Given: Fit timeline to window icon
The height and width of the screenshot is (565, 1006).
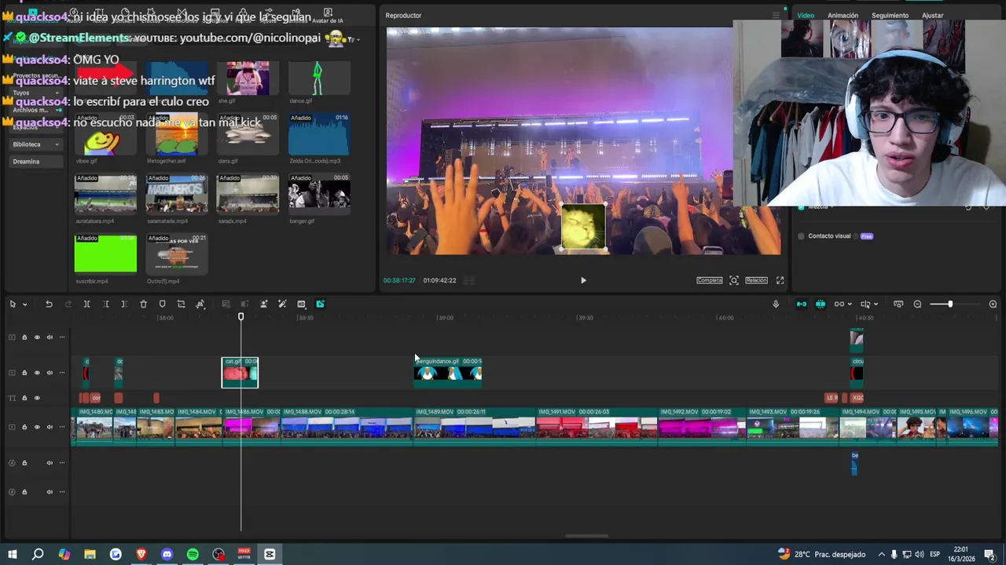Looking at the screenshot, I should 898,304.
